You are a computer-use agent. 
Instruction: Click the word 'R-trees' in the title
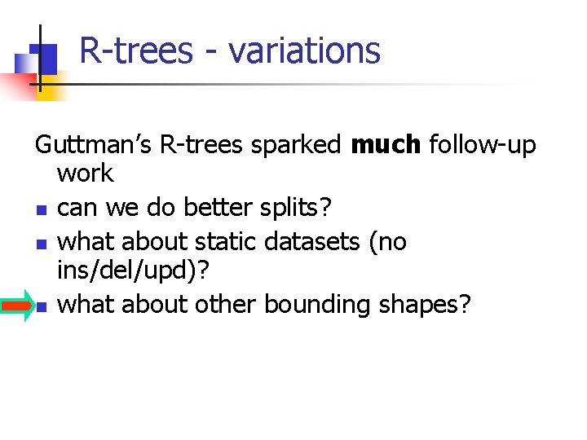click(135, 51)
